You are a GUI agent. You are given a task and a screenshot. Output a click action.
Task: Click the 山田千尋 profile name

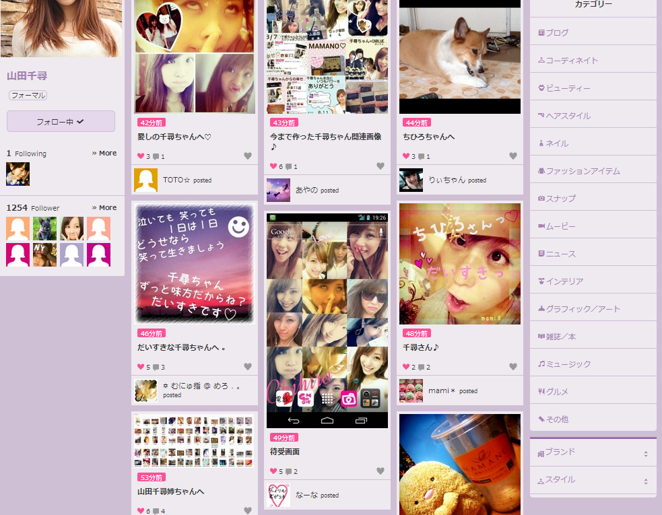[x=27, y=76]
